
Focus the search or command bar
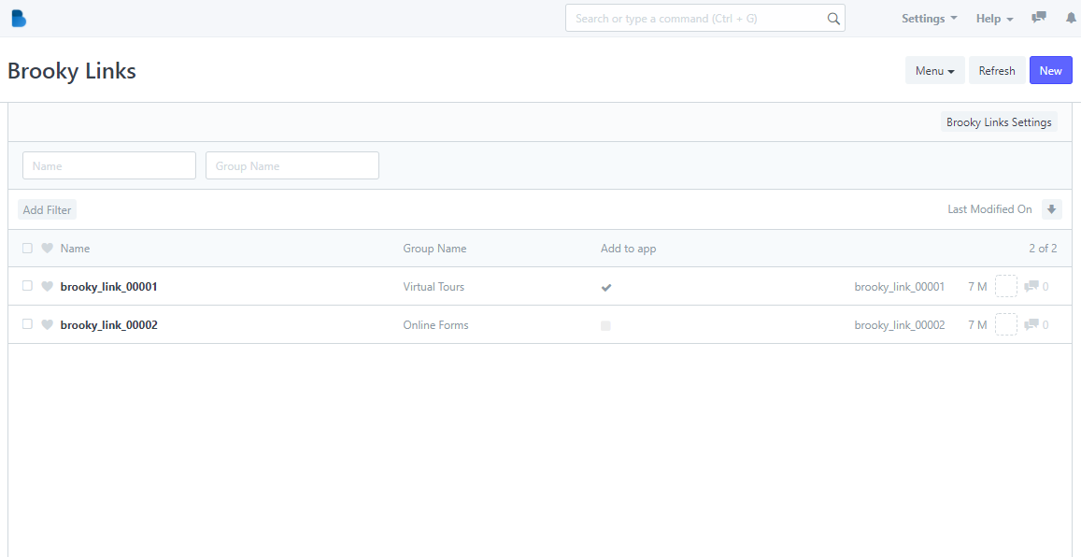pyautogui.click(x=705, y=18)
